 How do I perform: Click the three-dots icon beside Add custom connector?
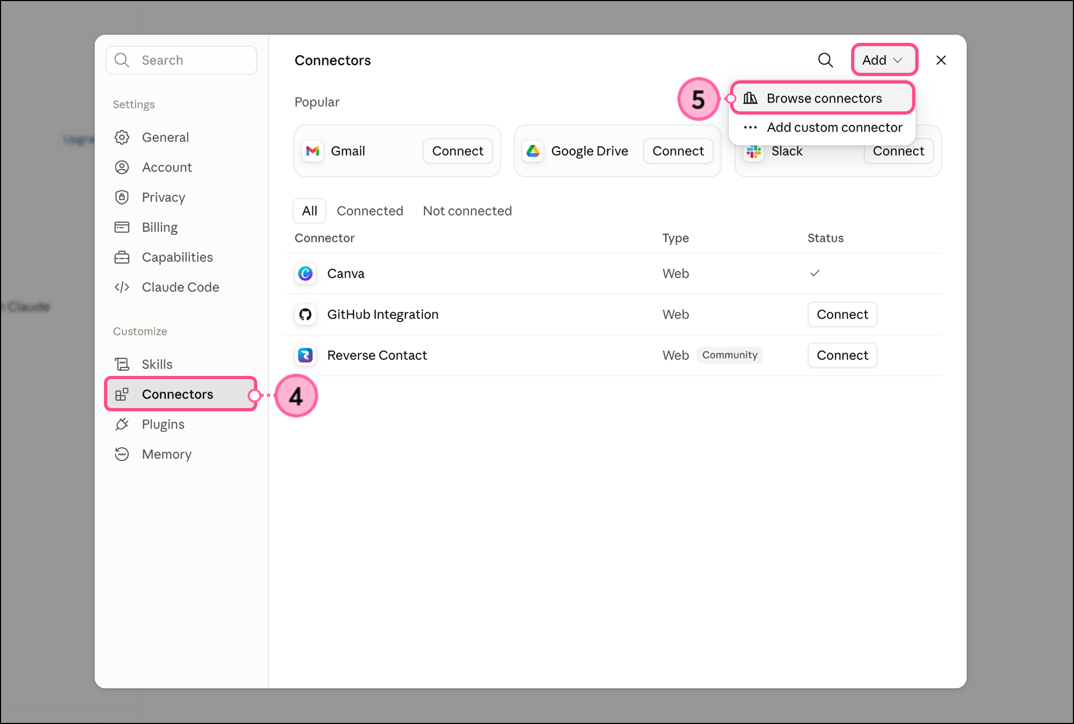pos(750,127)
